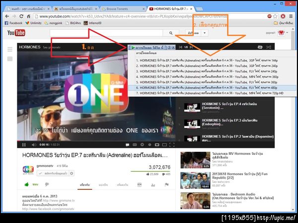Select the FLV 480p download option
The image size is (298, 223).
coord(212,88)
